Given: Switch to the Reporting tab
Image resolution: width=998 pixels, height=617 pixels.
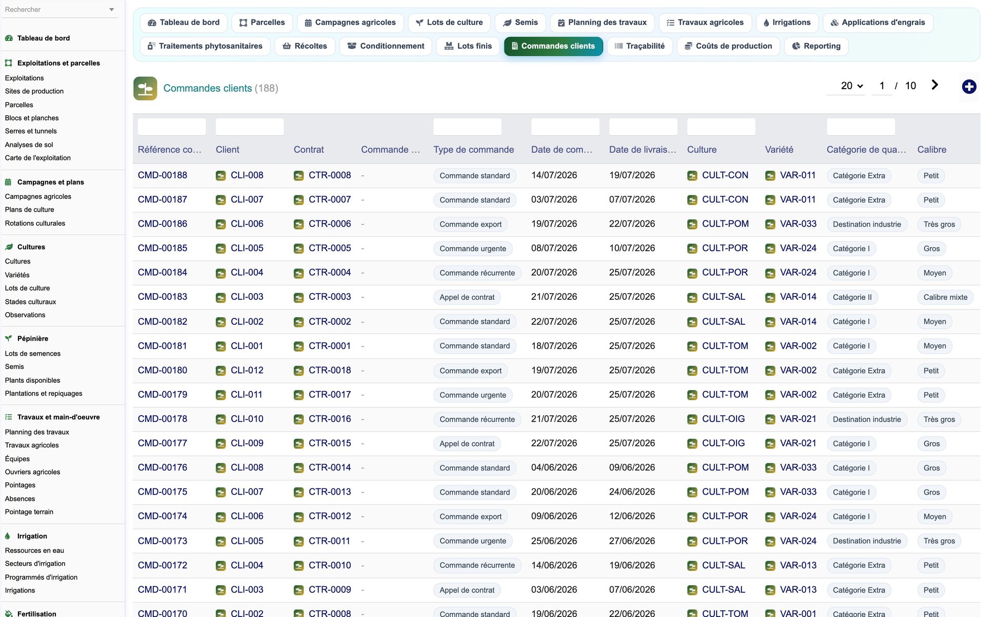Looking at the screenshot, I should coord(816,46).
